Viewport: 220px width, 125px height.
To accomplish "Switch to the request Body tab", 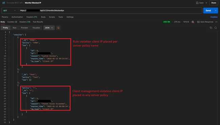I will pos(43,17).
